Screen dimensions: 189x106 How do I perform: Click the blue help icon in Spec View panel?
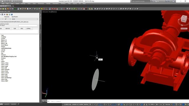coord(12,14)
